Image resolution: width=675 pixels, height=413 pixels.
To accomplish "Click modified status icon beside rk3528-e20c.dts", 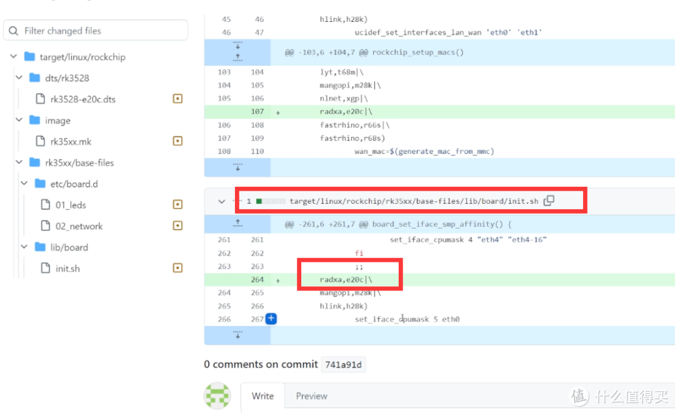I will [x=177, y=99].
